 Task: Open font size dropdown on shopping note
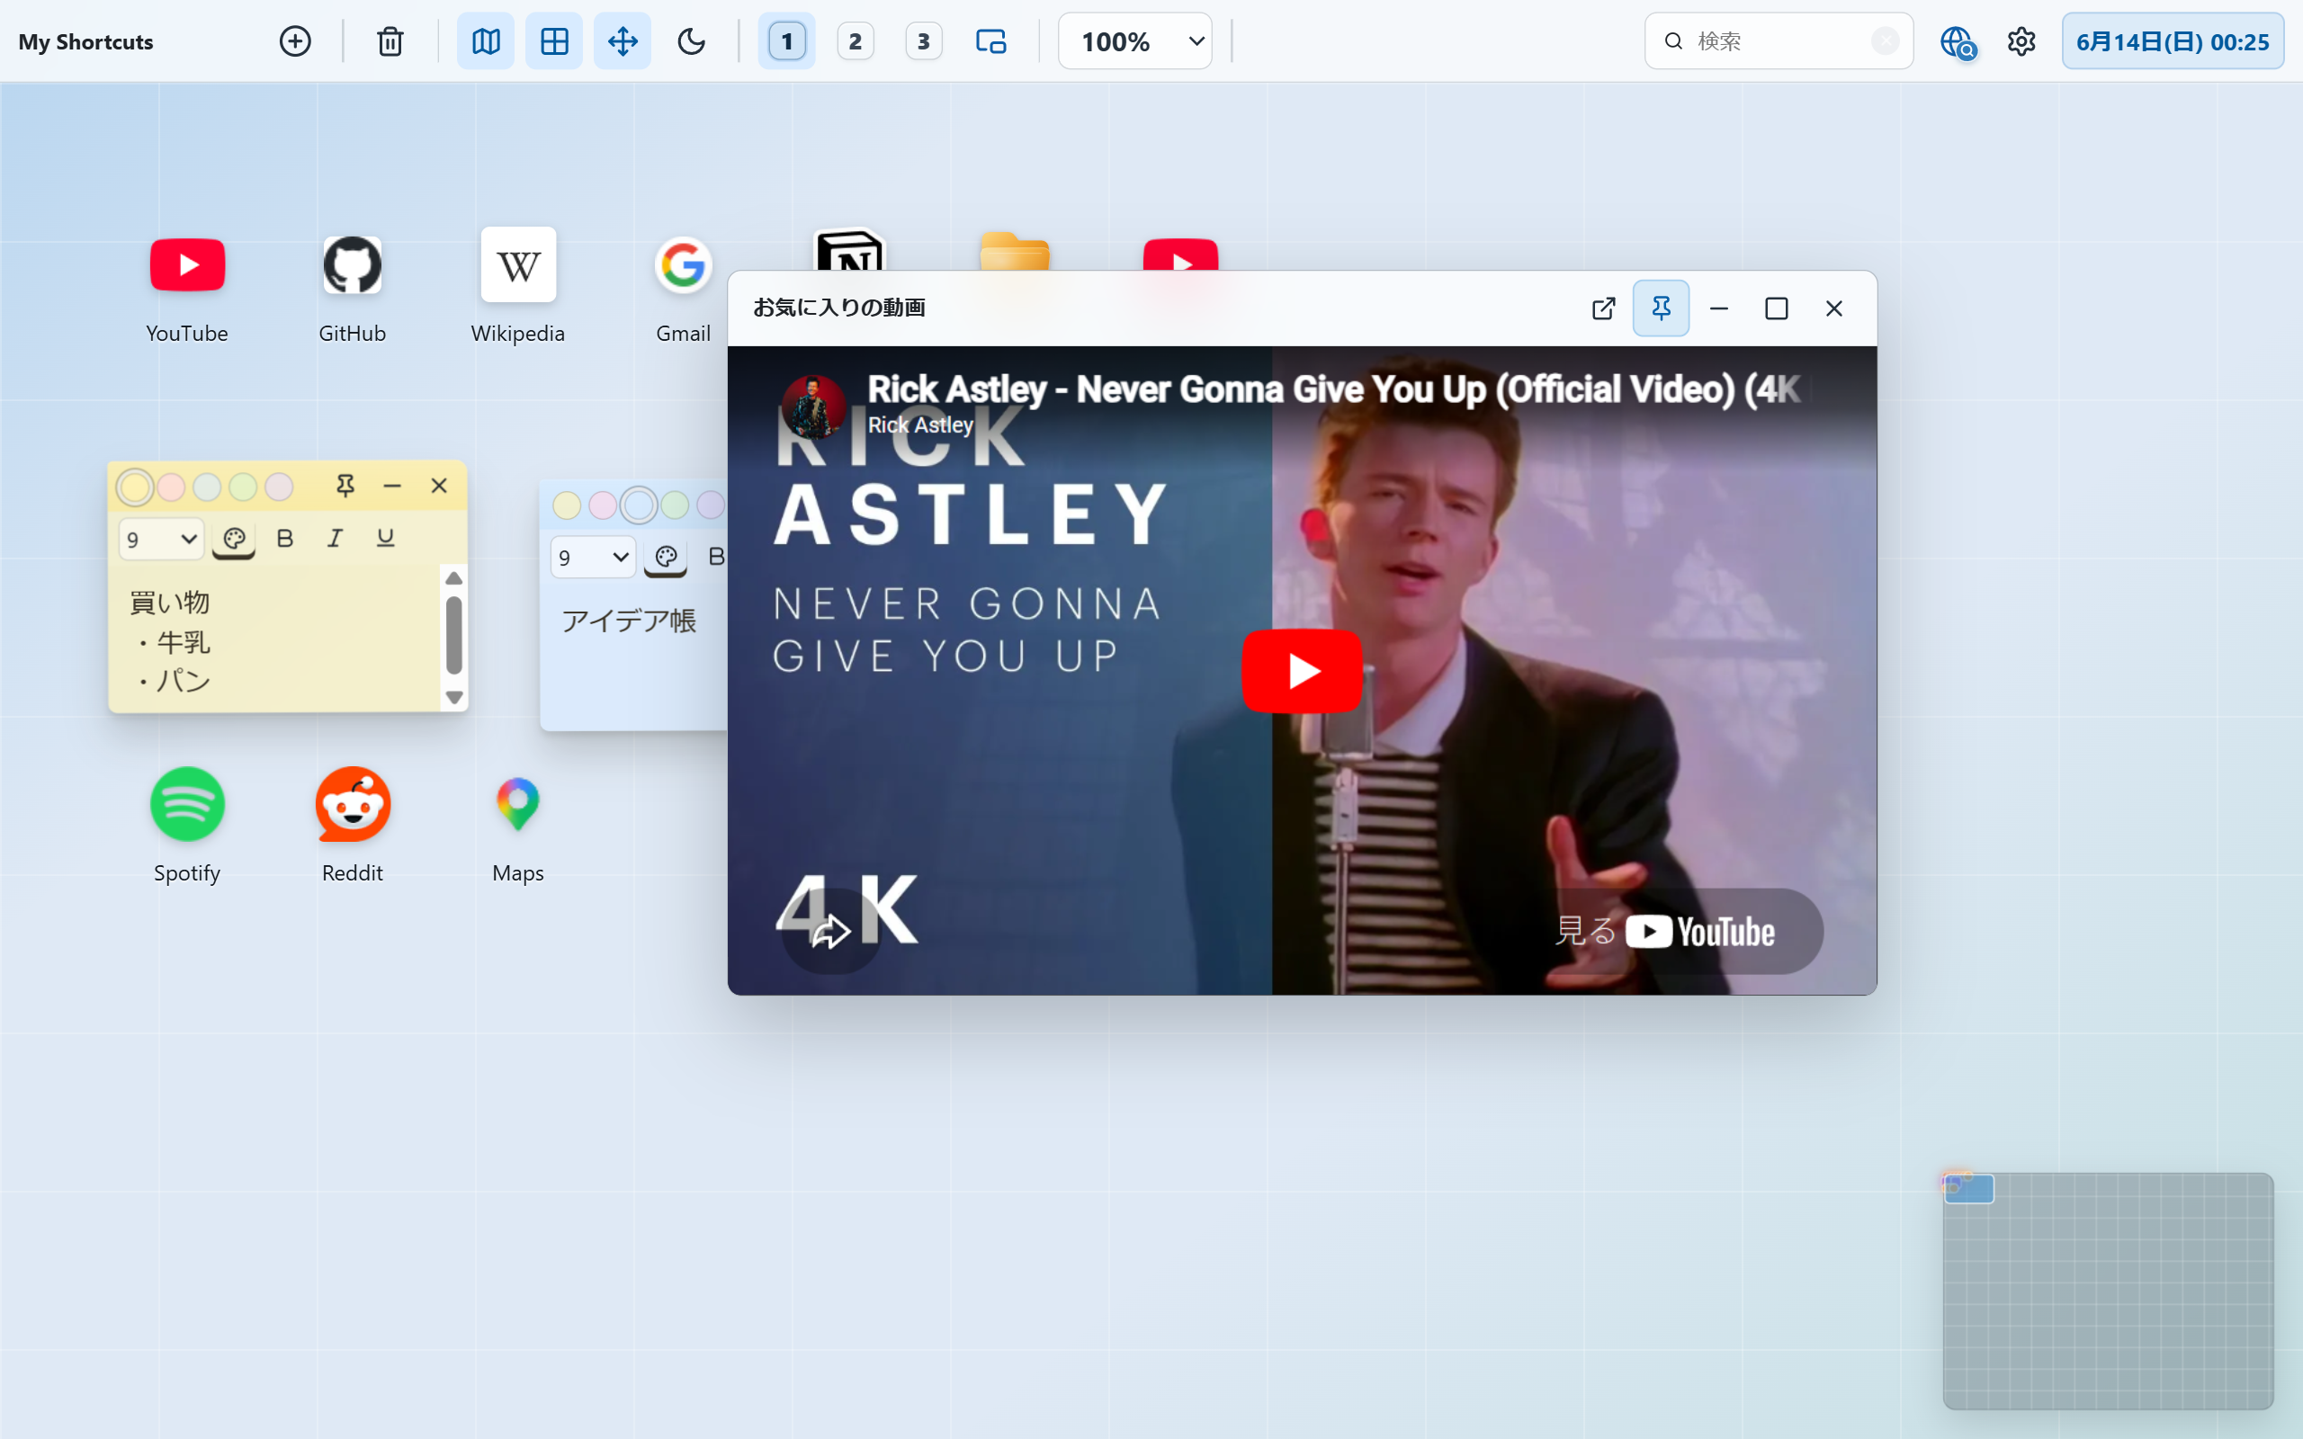click(161, 539)
